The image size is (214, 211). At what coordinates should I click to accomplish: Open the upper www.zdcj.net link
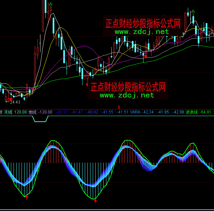pyautogui.click(x=142, y=32)
